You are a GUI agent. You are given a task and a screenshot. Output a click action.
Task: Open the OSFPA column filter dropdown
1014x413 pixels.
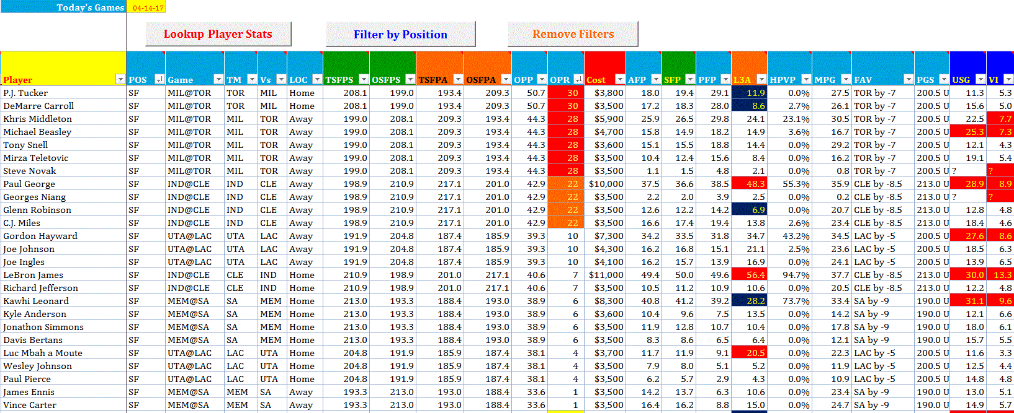coord(506,79)
